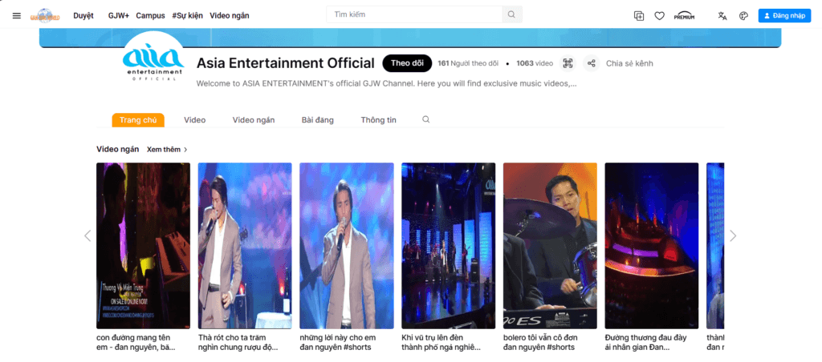Screen dimensions: 822x362
Task: Click the share channel icon
Action: click(x=592, y=63)
